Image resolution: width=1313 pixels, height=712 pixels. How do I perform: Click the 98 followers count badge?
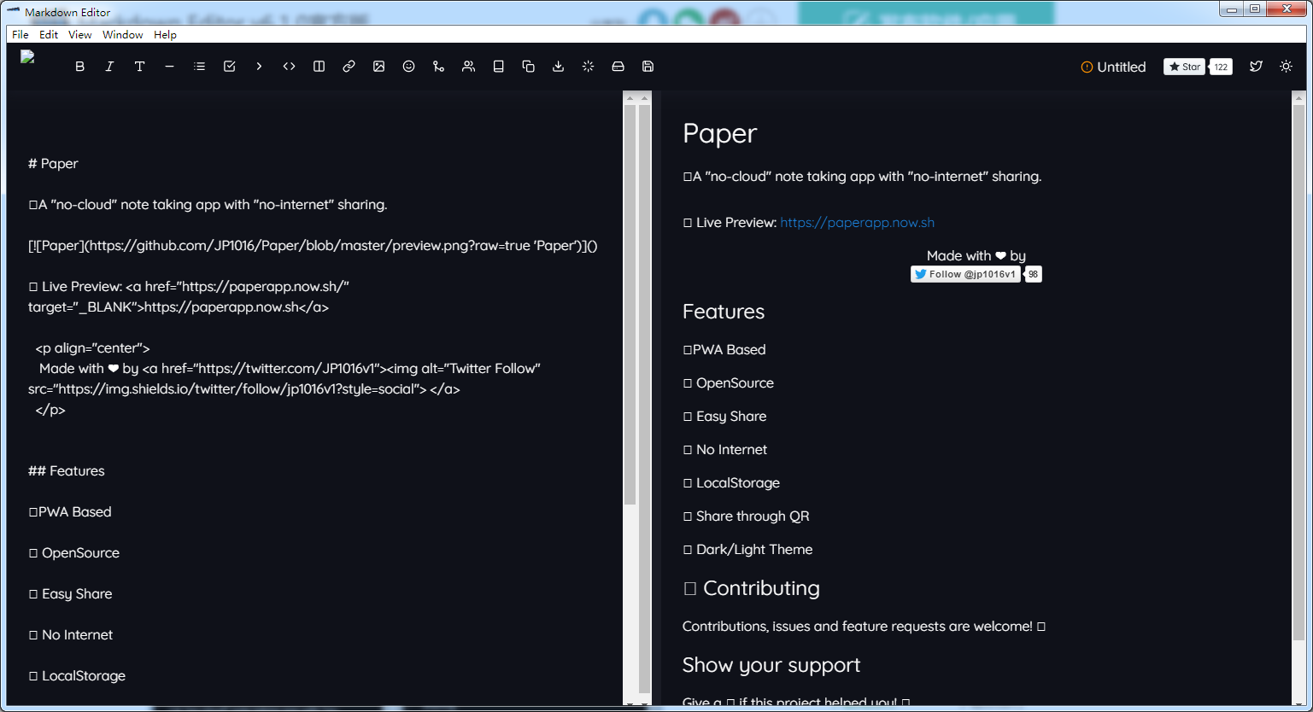[x=1034, y=274]
